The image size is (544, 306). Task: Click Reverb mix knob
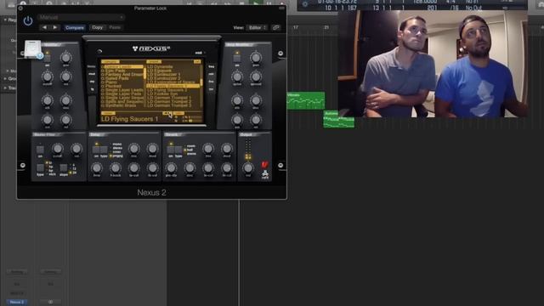pyautogui.click(x=208, y=149)
